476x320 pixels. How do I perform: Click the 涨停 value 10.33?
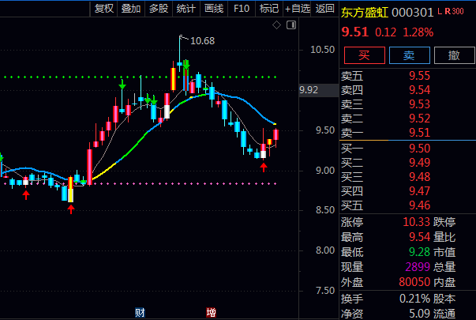tap(417, 222)
